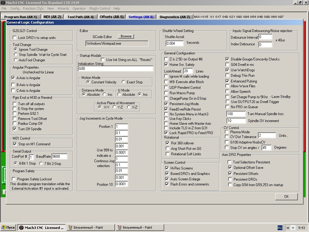Image resolution: width=309 pixels, height=232 pixels.
Task: Click ComPort # field
Action: click(x=31, y=157)
